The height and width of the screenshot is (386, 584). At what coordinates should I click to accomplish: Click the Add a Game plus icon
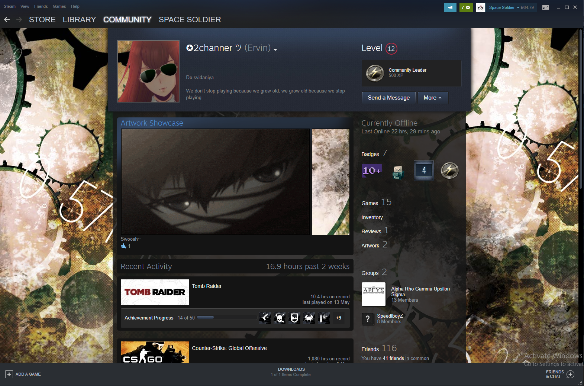(9, 374)
